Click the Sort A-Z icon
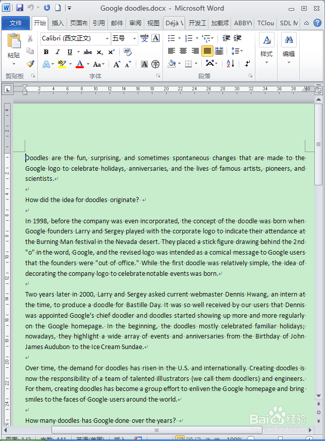The height and width of the screenshot is (441, 325). (x=230, y=64)
